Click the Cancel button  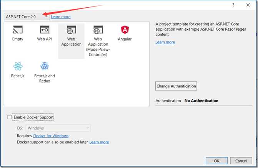coord(241,161)
